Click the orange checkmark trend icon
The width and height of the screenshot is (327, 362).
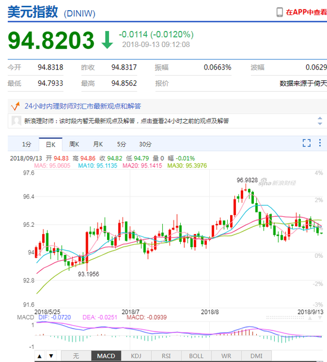click(15, 106)
